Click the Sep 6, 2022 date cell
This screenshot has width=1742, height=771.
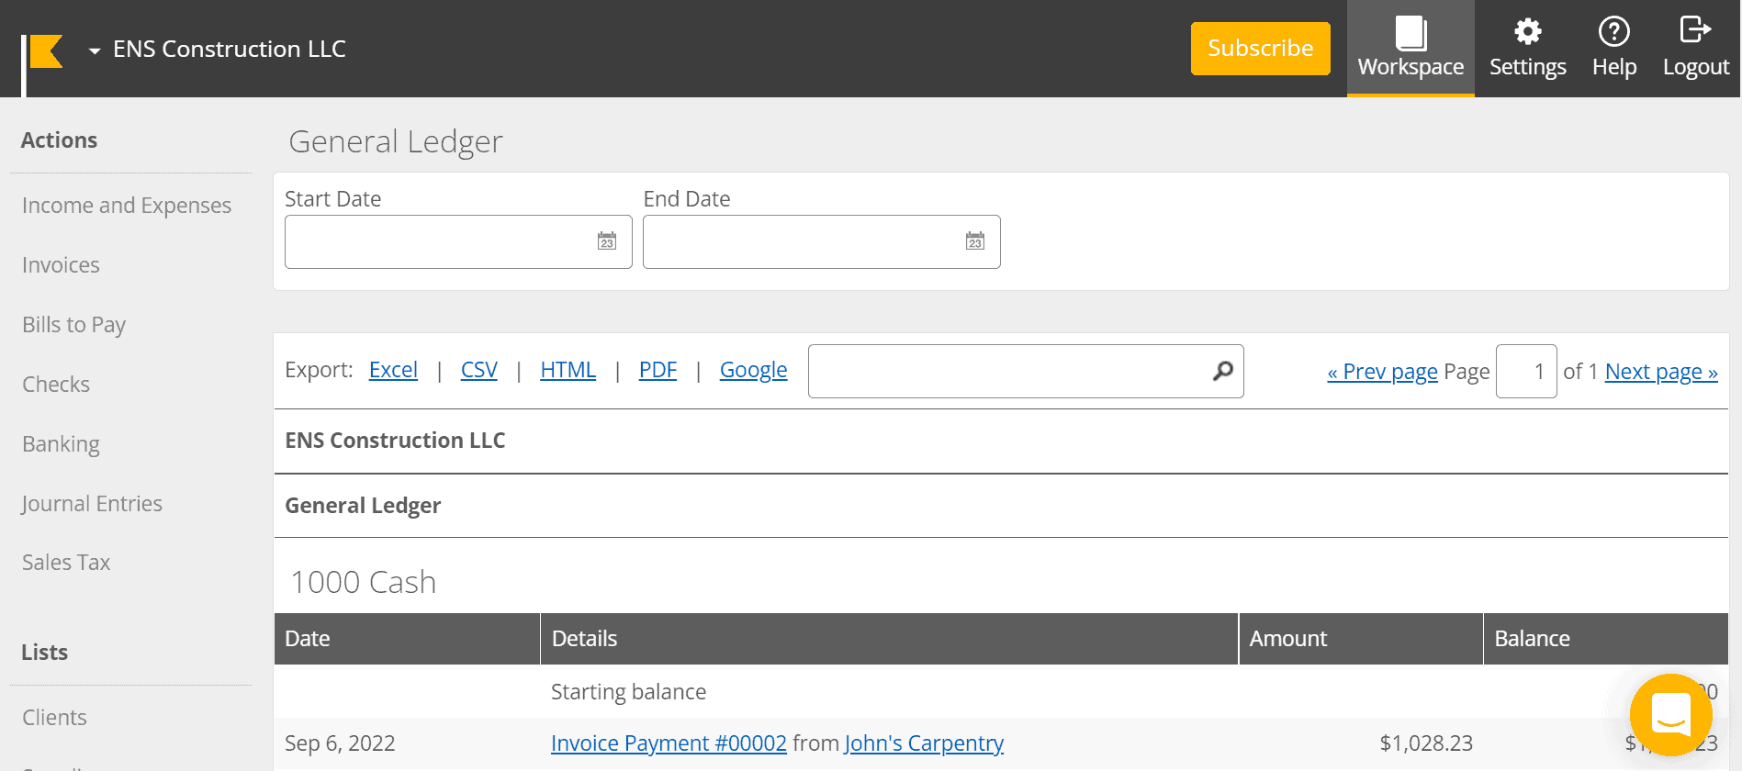340,743
